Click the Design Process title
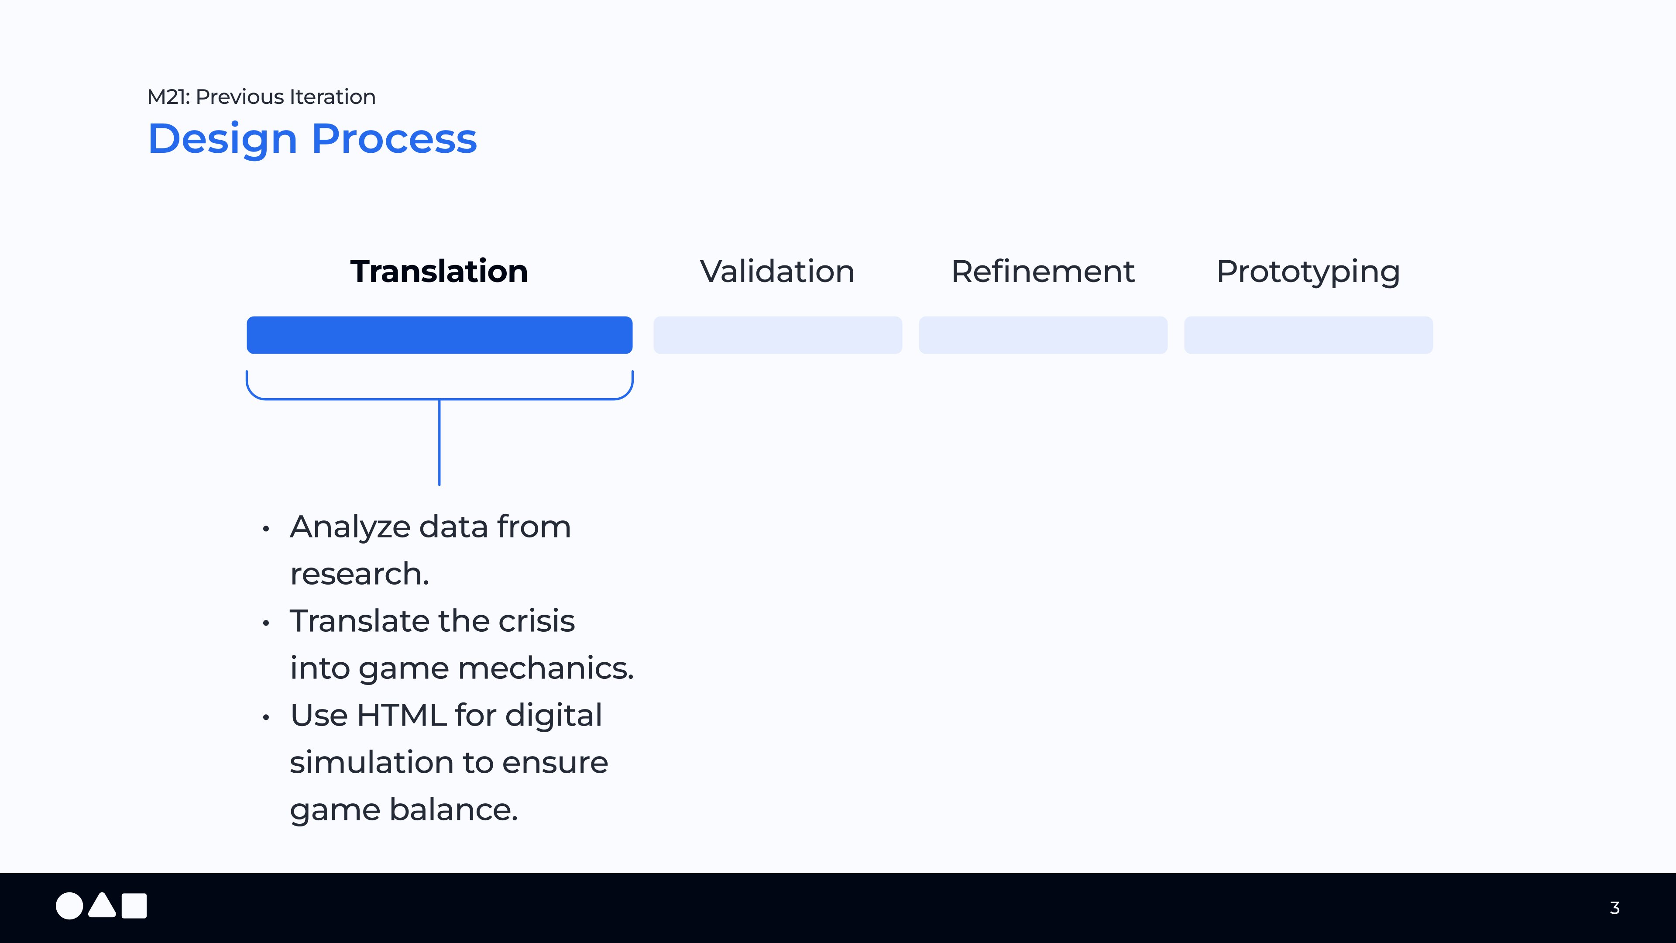Viewport: 1676px width, 943px height. [313, 139]
